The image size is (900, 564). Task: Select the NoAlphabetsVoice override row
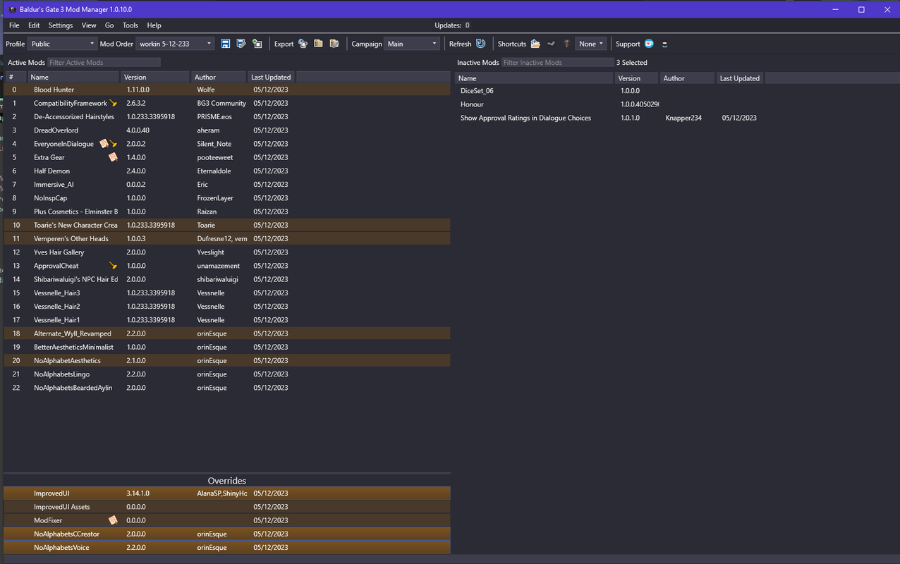pos(227,548)
